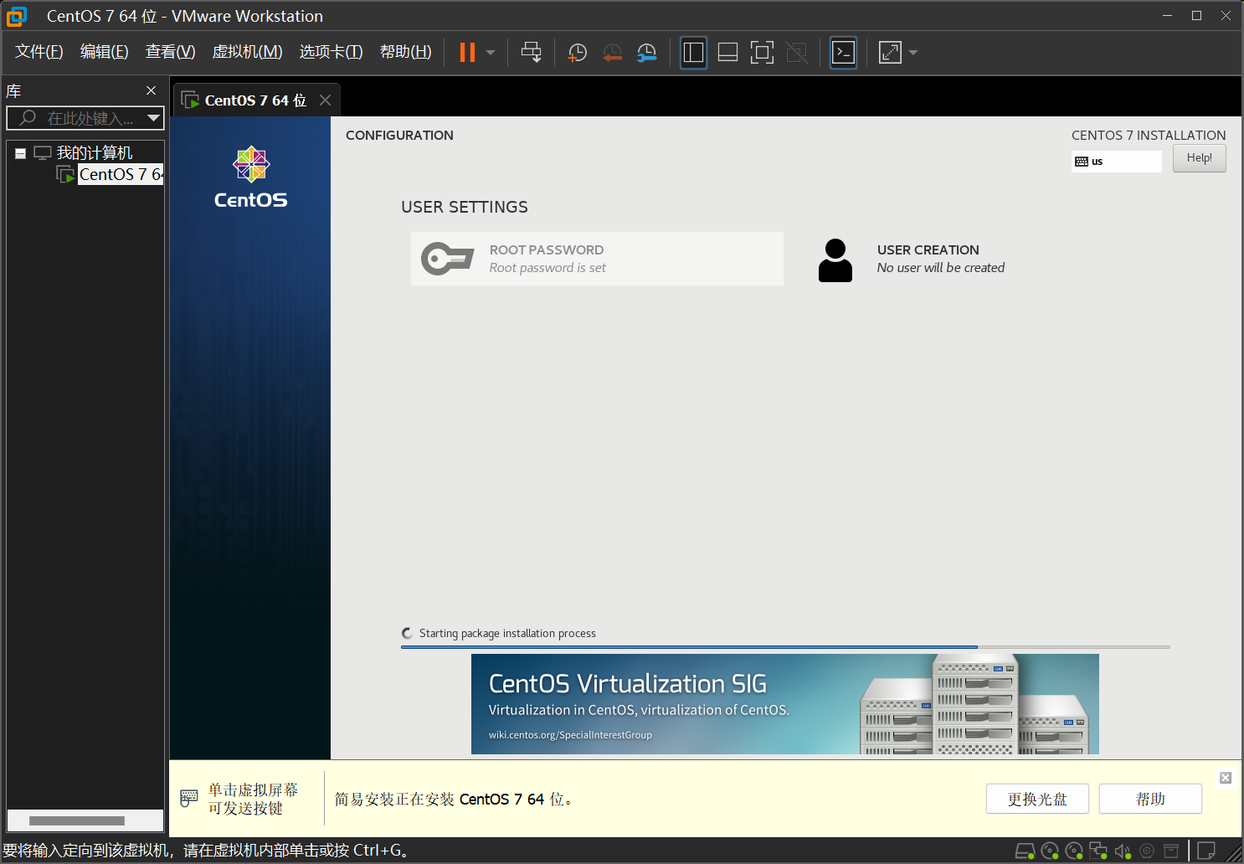Click the CentOS Virtualization SIG banner

[x=785, y=704]
